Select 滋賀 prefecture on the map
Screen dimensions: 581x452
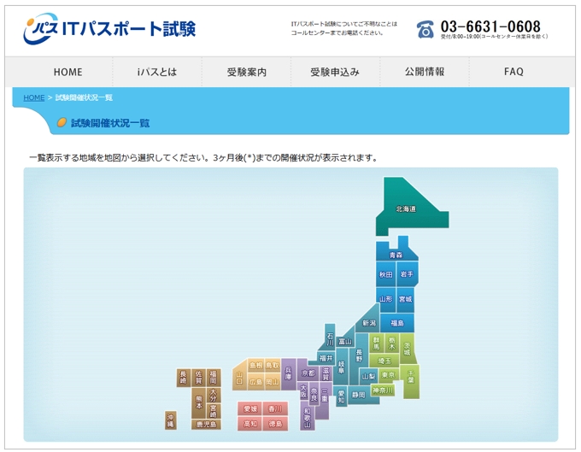(326, 374)
